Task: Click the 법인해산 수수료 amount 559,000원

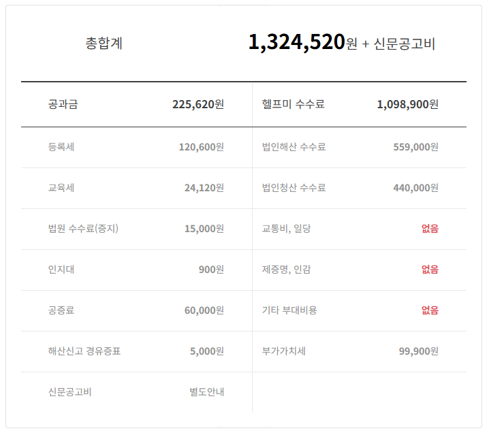Action: click(415, 147)
